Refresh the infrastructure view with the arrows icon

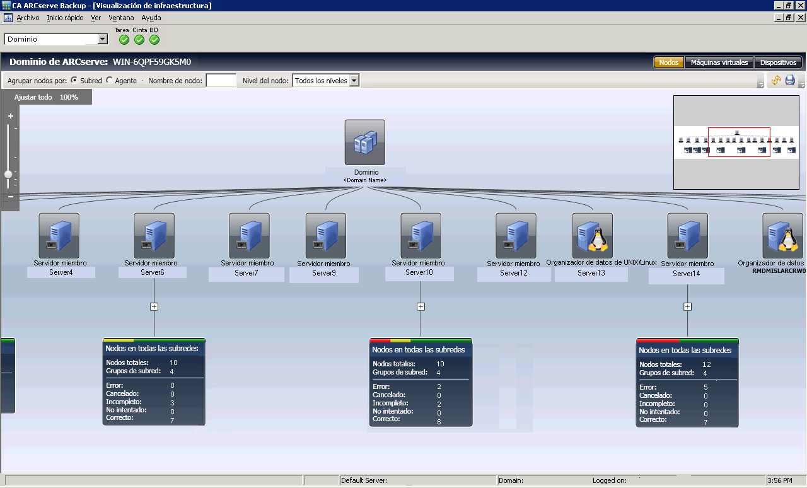776,81
